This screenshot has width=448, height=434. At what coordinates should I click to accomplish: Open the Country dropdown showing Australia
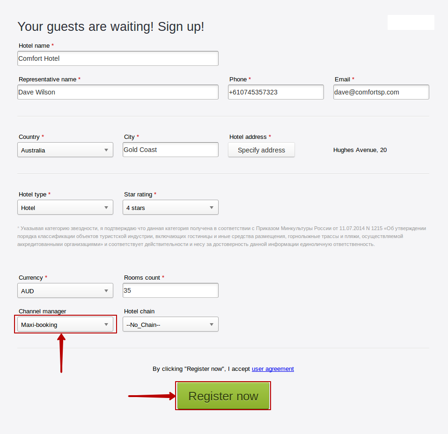pyautogui.click(x=65, y=150)
